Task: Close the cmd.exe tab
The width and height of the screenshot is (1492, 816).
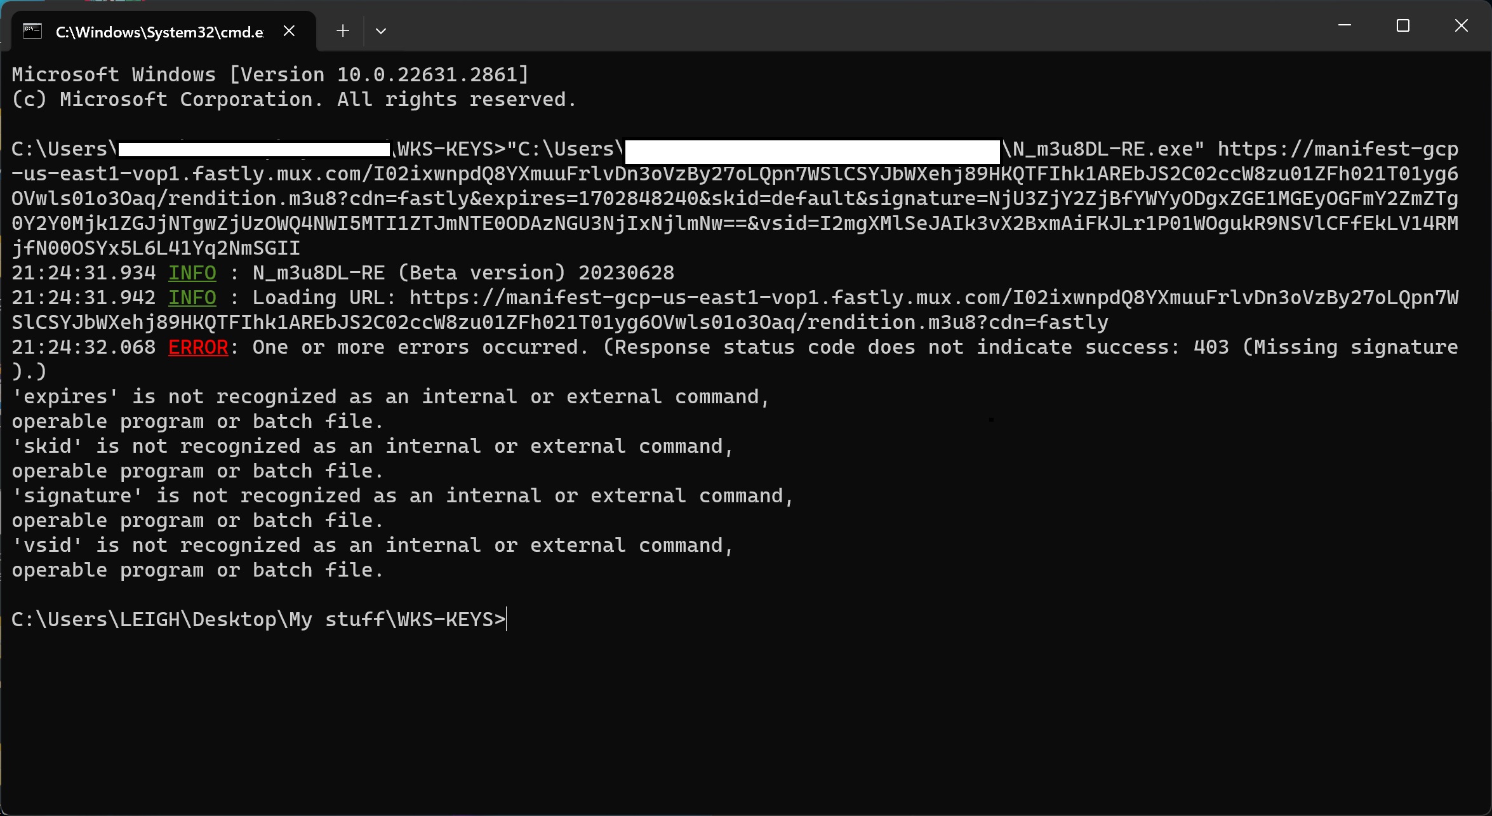Action: click(x=289, y=31)
